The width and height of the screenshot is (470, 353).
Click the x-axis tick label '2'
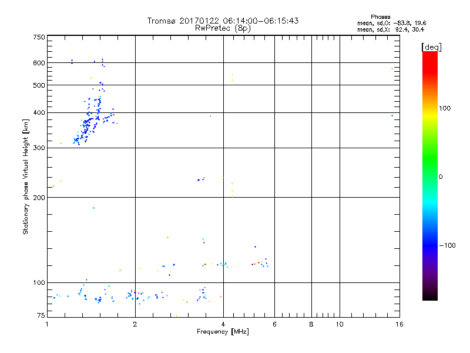[x=135, y=324]
